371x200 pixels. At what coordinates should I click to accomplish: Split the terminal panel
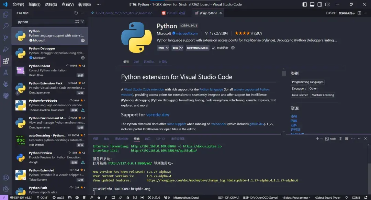coord(340,139)
